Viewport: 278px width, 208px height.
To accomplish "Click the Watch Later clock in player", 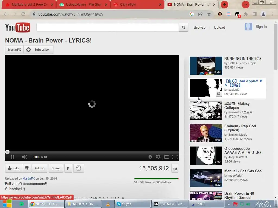I will [150, 157].
